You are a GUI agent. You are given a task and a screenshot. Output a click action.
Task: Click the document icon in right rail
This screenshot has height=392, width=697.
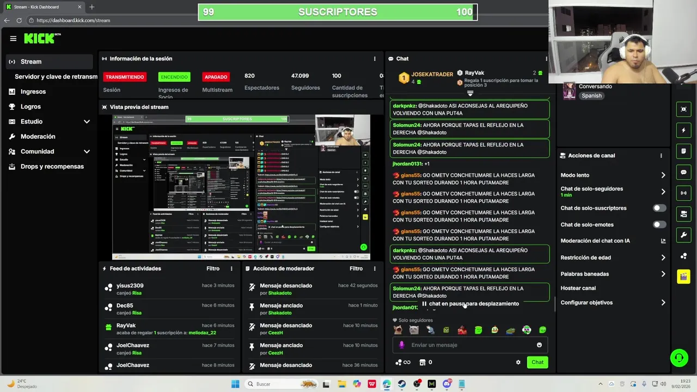coord(683,151)
